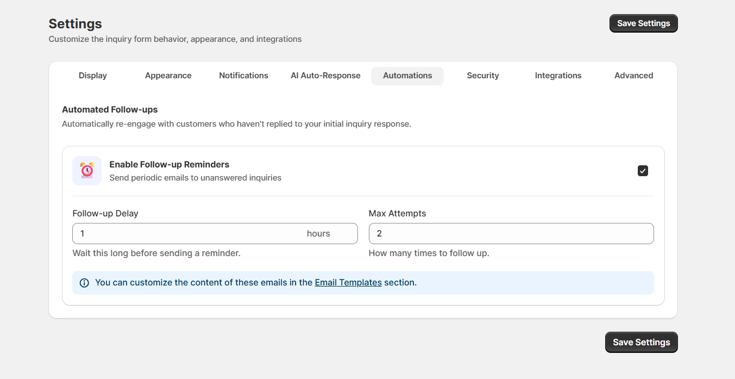The image size is (735, 379).
Task: Go to the Notifications tab
Action: 243,76
